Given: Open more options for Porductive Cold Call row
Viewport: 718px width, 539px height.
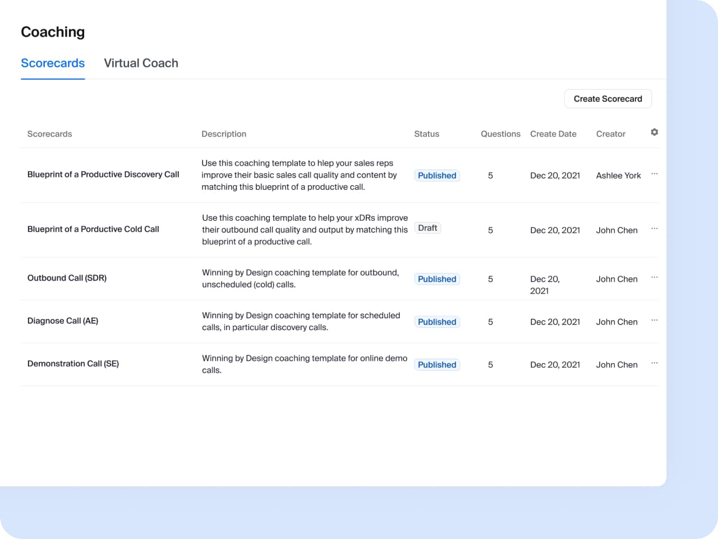Looking at the screenshot, I should coord(654,229).
